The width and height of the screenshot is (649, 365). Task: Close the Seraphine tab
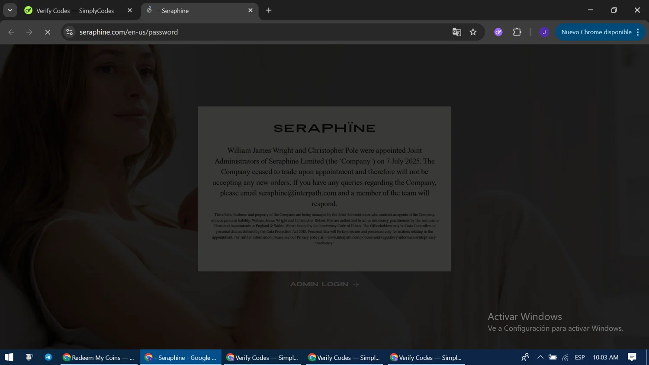tap(251, 10)
